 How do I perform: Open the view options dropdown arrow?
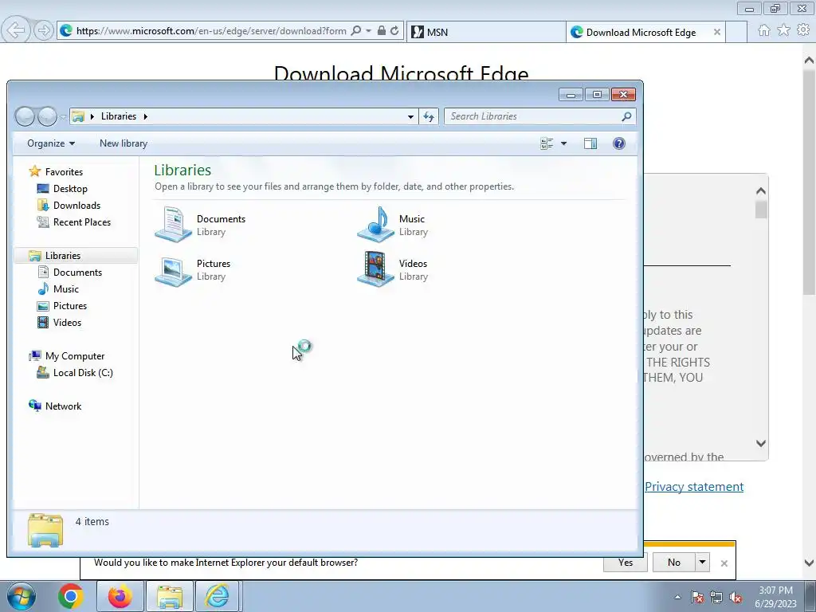point(563,143)
